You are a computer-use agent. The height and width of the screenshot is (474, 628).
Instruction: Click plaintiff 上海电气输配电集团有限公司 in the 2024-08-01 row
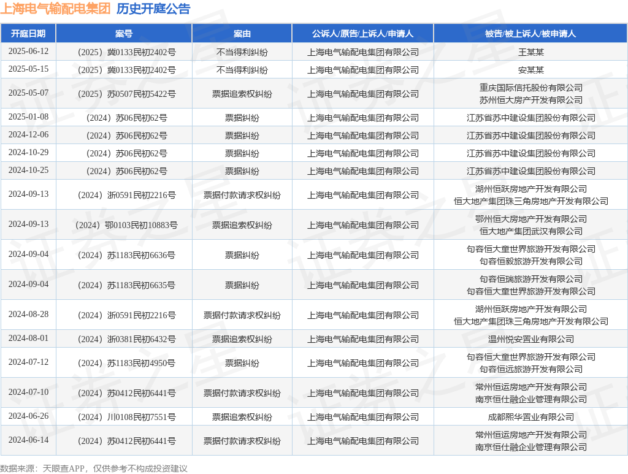pos(362,339)
